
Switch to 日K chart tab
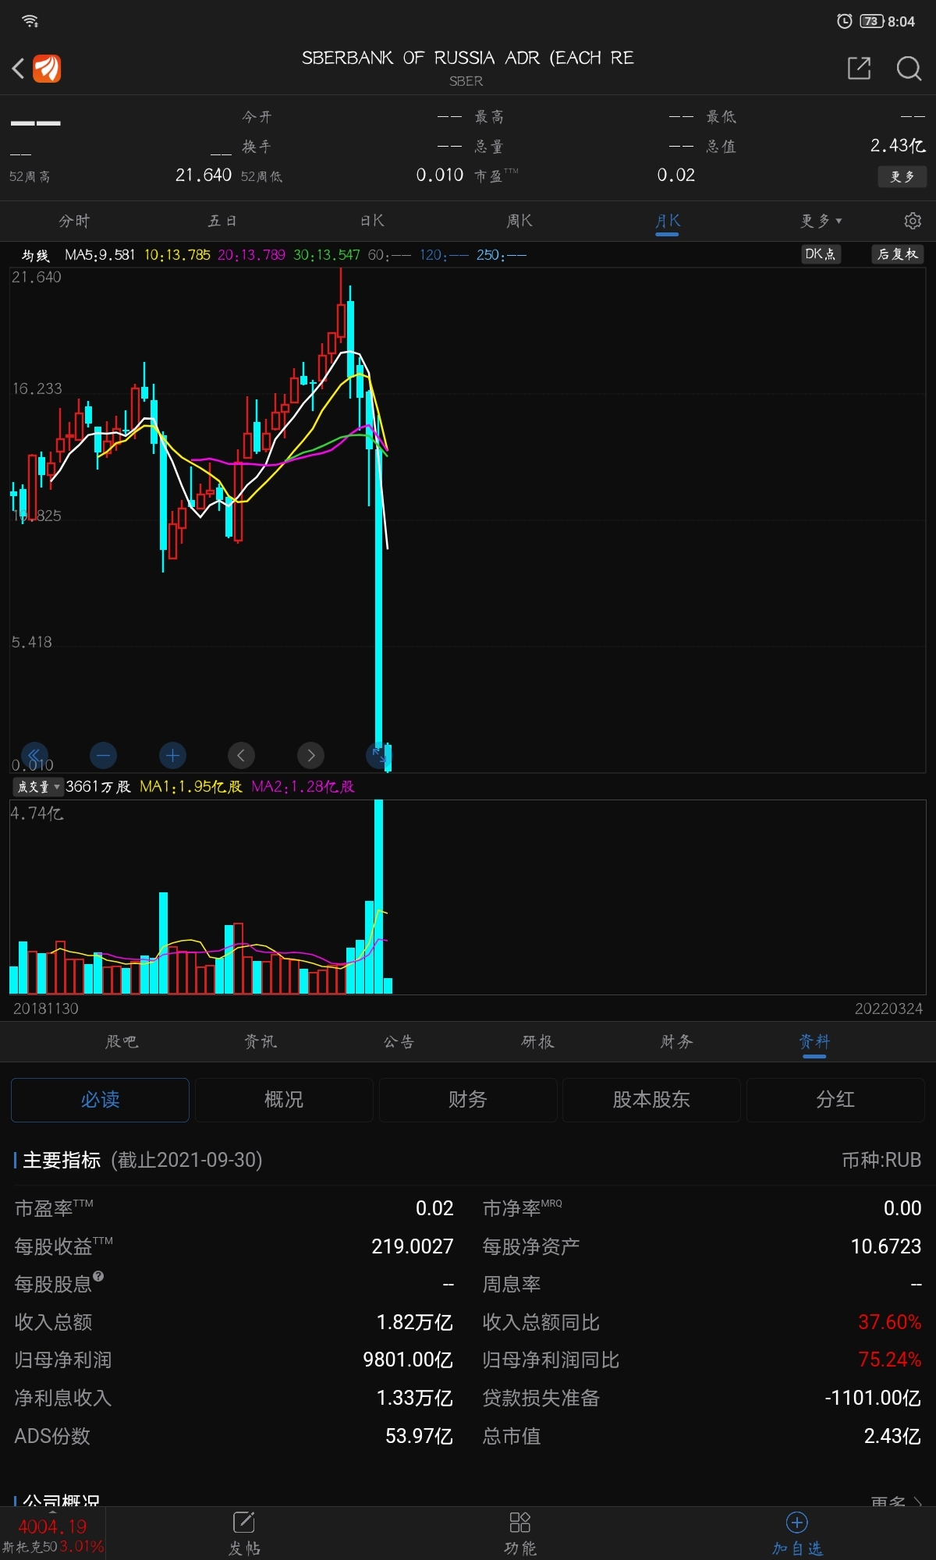pyautogui.click(x=372, y=221)
